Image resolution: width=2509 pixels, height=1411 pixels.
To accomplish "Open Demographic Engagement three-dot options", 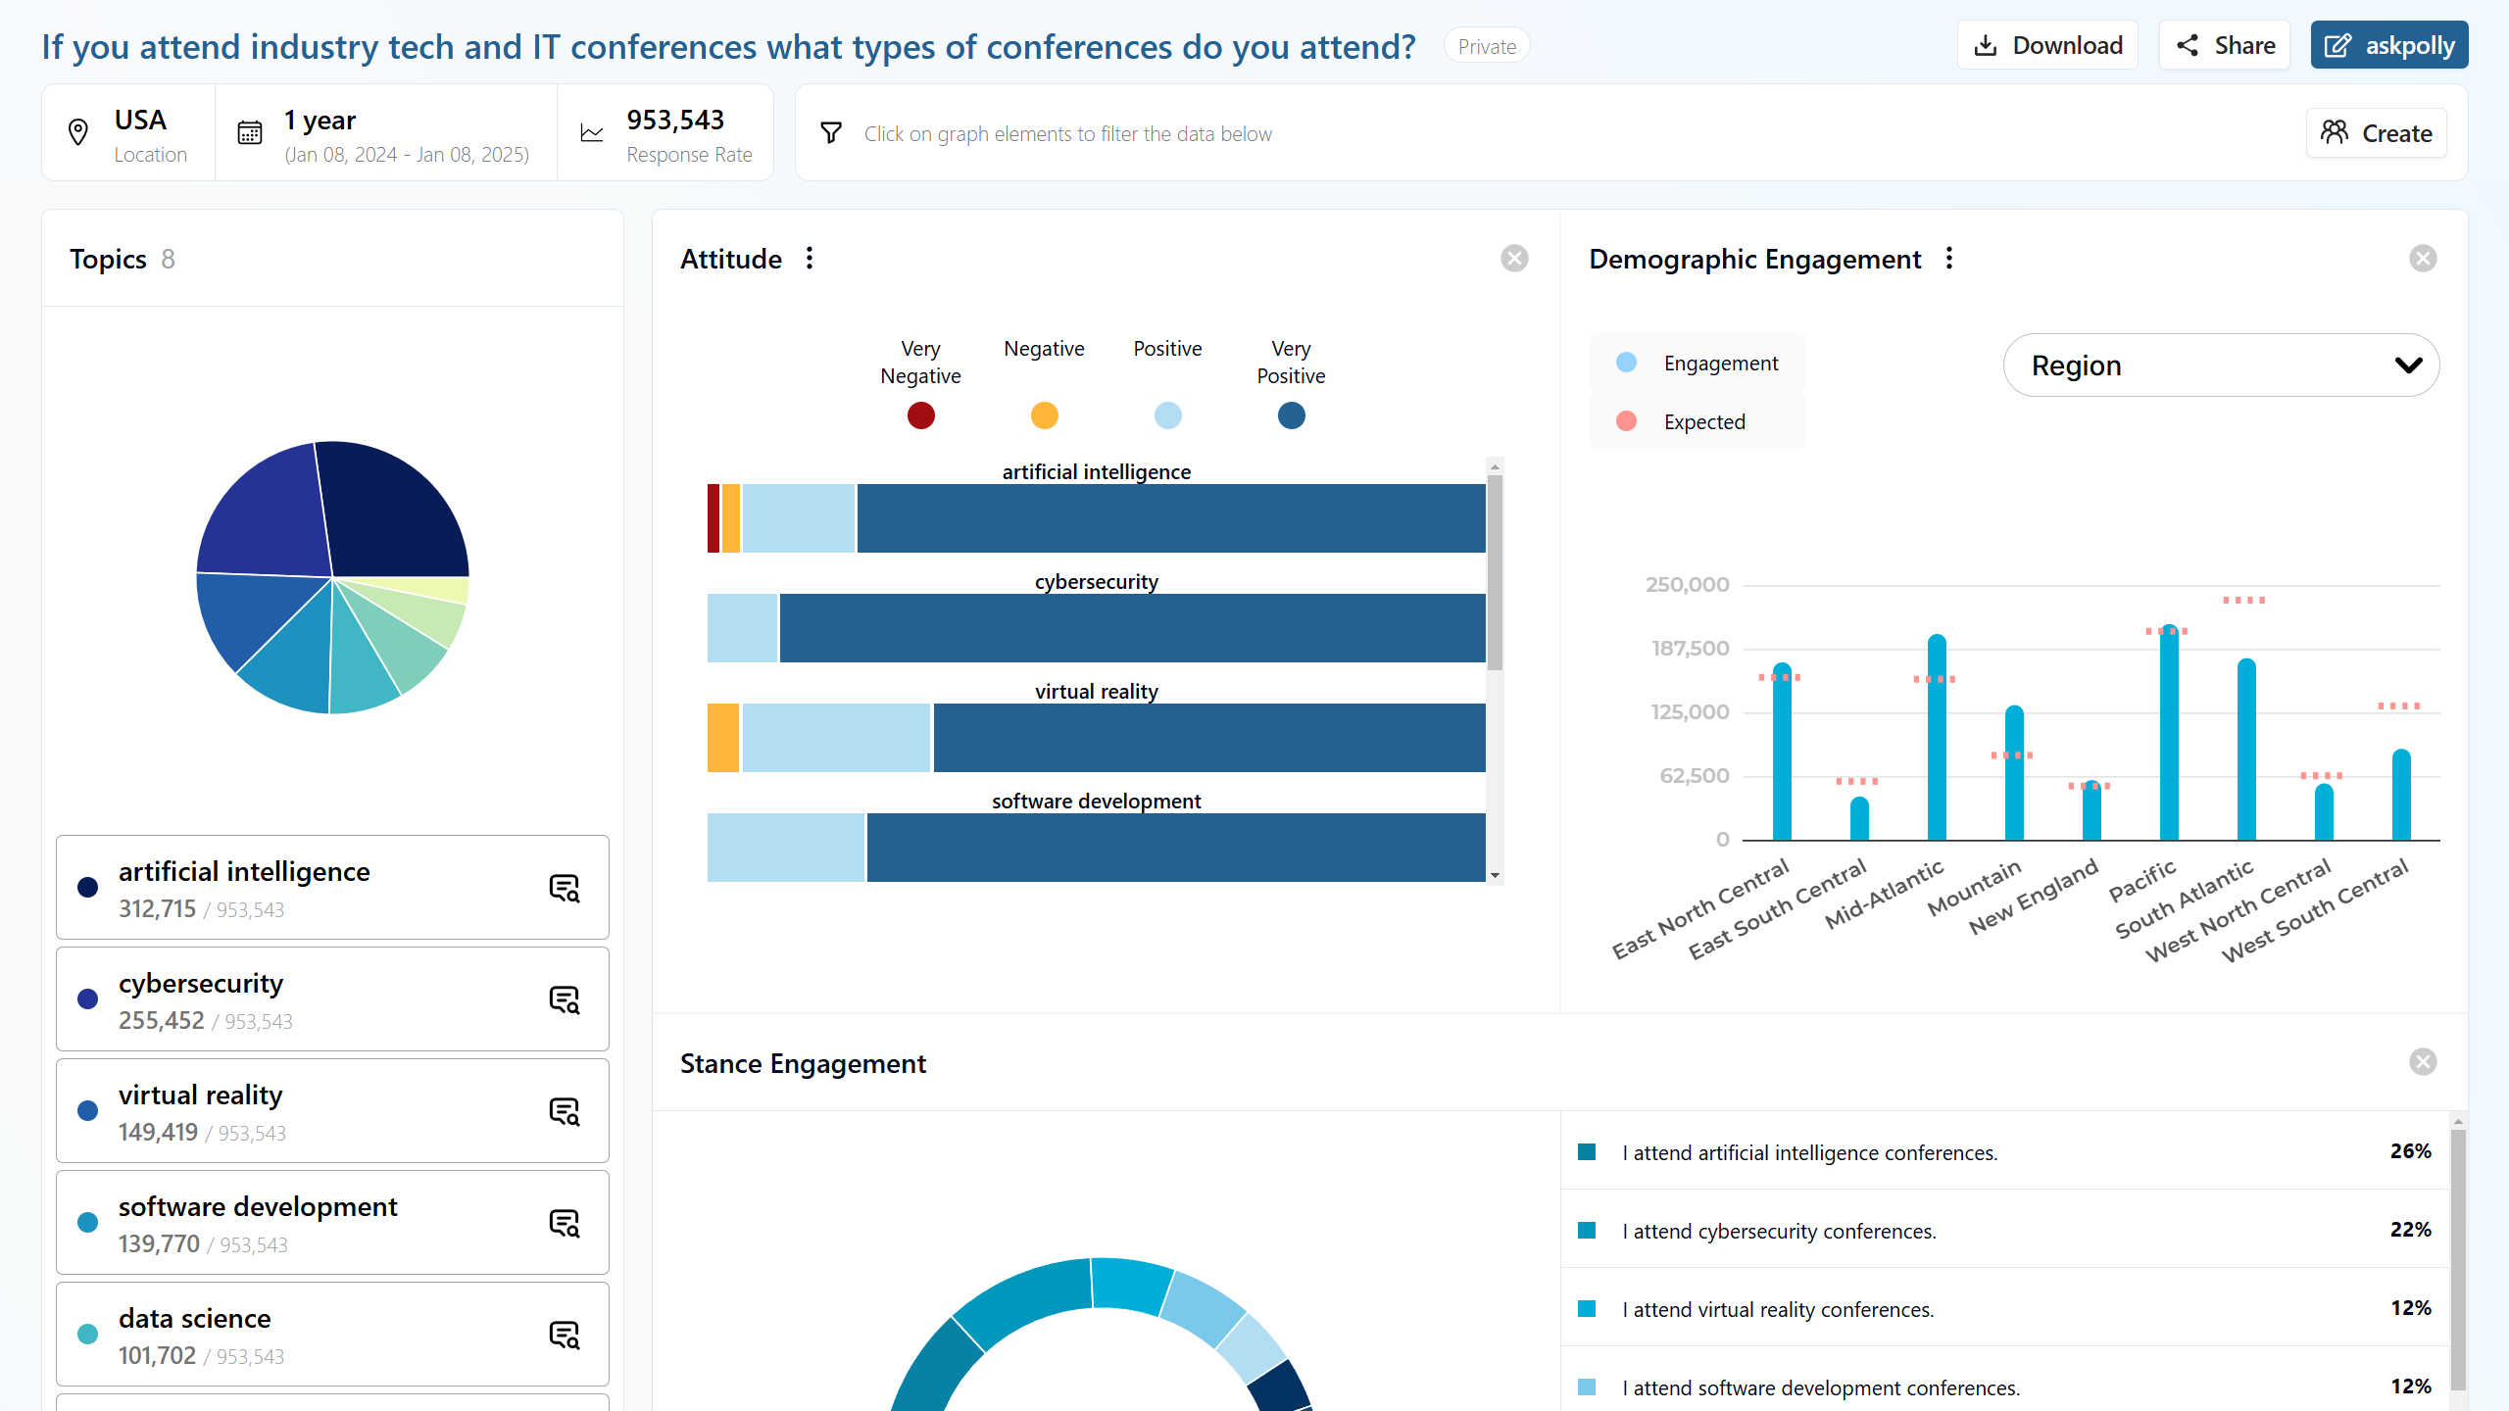I will (1949, 258).
